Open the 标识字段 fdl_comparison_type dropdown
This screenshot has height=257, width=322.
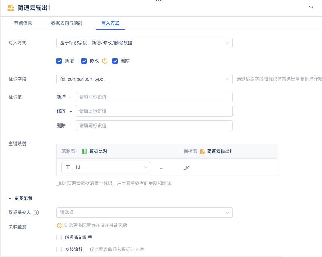pos(145,79)
